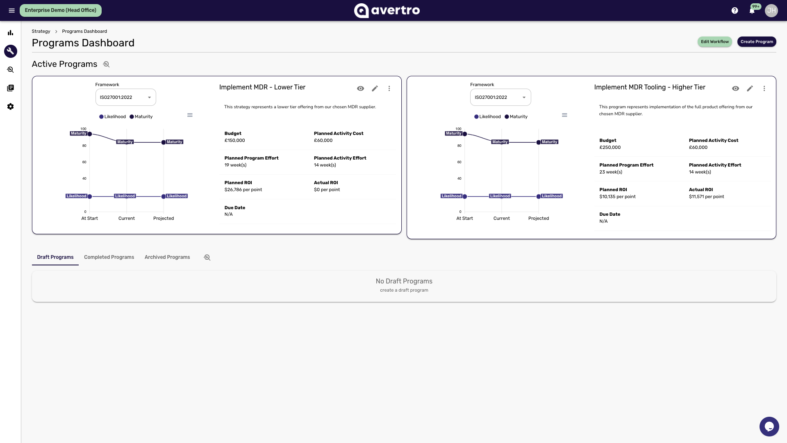This screenshot has height=443, width=787.
Task: Select the wrench Strategy sidebar icon
Action: pos(11,51)
